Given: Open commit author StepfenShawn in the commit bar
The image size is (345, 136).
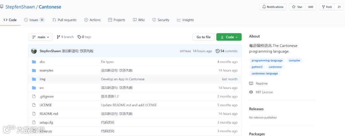Looking at the screenshot, I should [x=50, y=51].
